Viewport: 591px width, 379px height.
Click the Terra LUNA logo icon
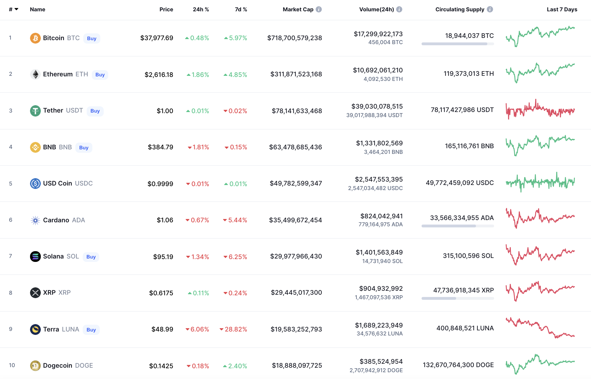35,329
